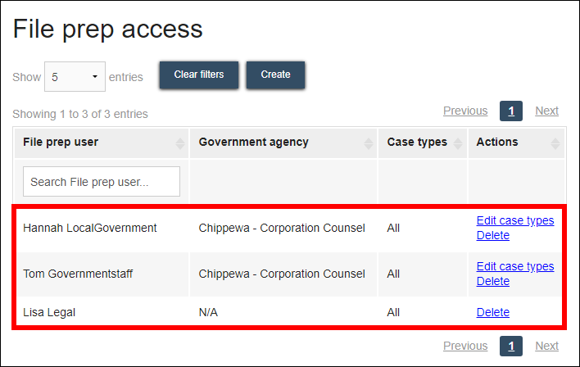The image size is (580, 367).
Task: Select page 1 in top pagination
Action: [511, 111]
